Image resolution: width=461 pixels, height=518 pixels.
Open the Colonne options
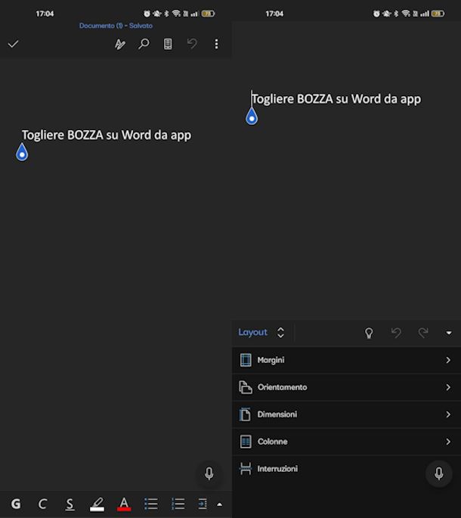coord(346,442)
